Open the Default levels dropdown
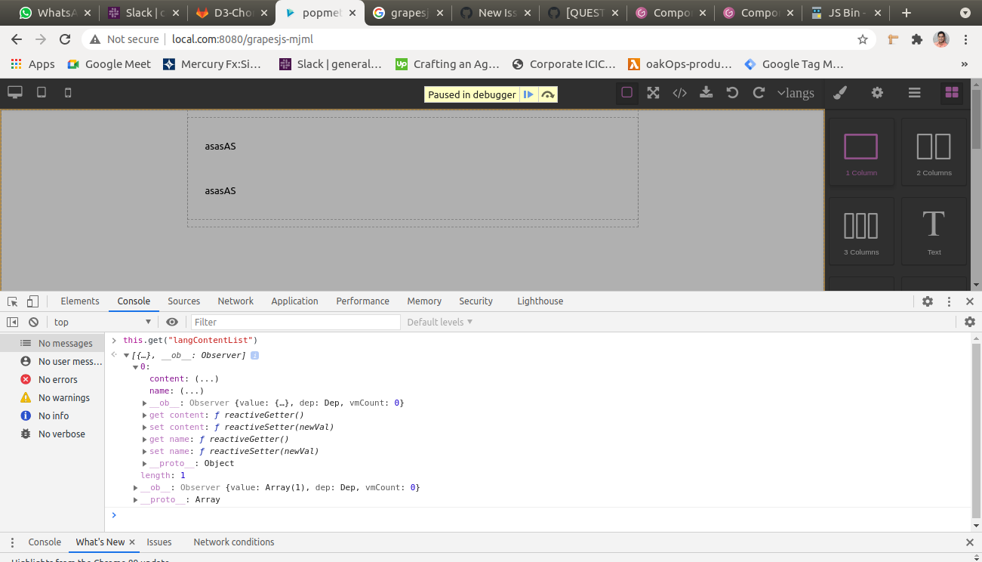 [439, 321]
